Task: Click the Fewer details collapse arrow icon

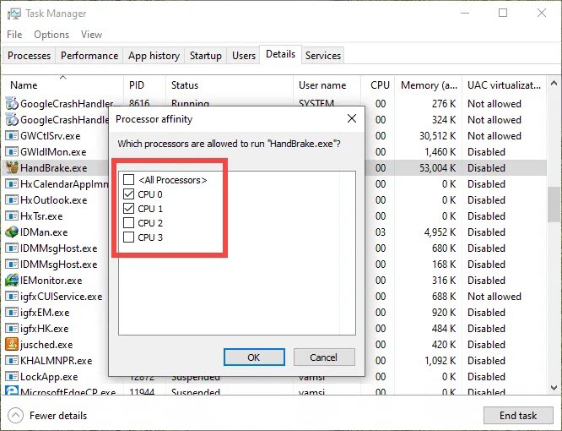Action: point(15,416)
